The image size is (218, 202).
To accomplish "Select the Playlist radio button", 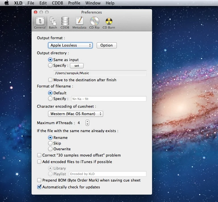I will click(50, 174).
